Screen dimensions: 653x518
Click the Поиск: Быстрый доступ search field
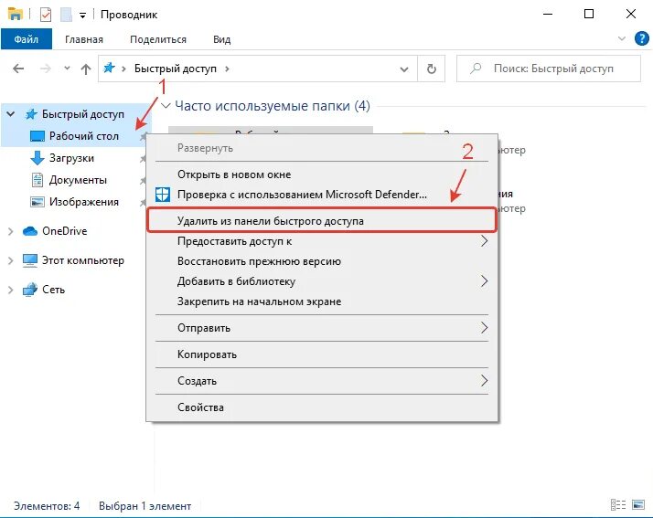(x=549, y=69)
